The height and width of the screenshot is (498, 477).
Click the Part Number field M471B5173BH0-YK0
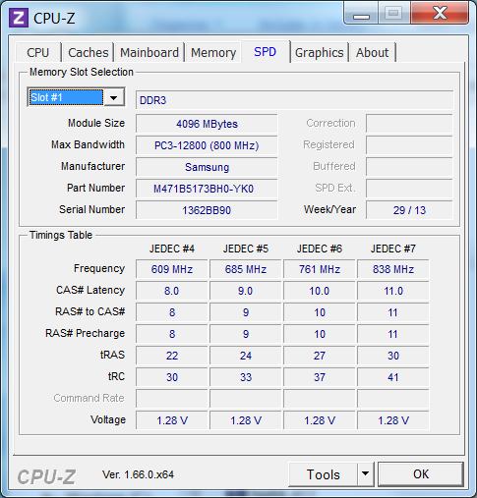207,189
